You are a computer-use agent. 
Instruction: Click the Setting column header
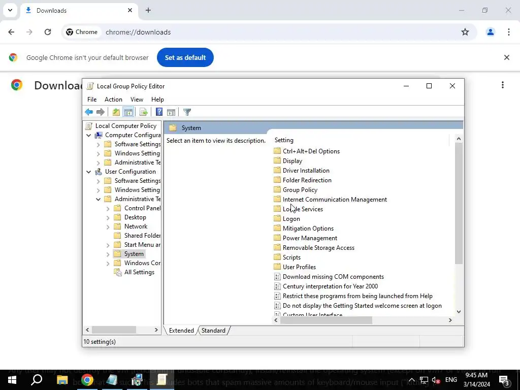tap(361, 140)
